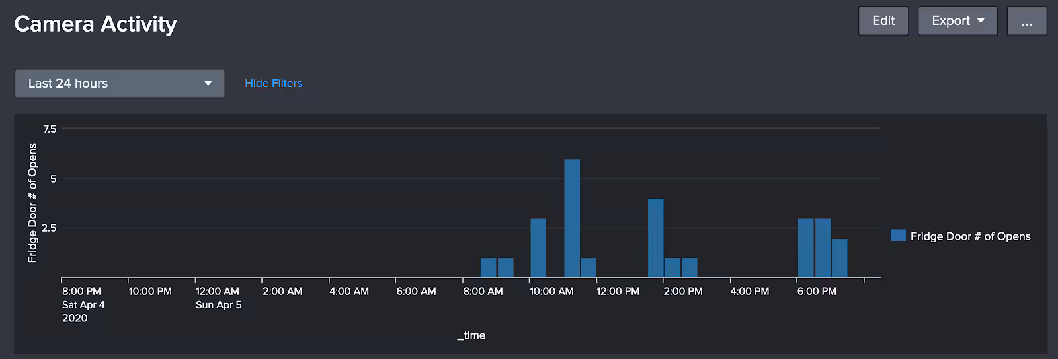The width and height of the screenshot is (1058, 359).
Task: Select the first bar at 8:00 AM
Action: [x=488, y=267]
